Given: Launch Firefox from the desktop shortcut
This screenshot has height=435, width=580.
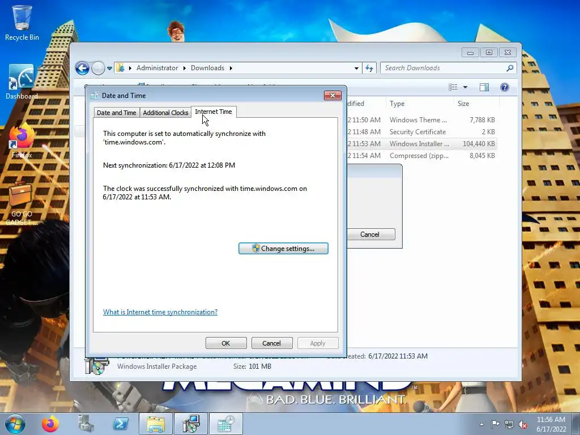Looking at the screenshot, I should click(x=22, y=141).
